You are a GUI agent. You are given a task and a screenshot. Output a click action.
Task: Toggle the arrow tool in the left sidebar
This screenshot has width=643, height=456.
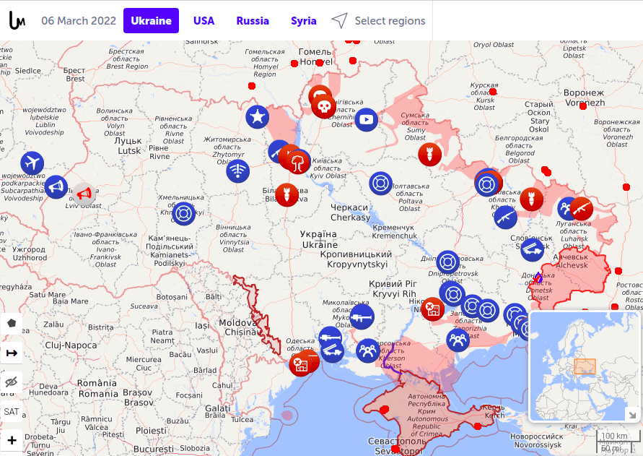(x=12, y=352)
